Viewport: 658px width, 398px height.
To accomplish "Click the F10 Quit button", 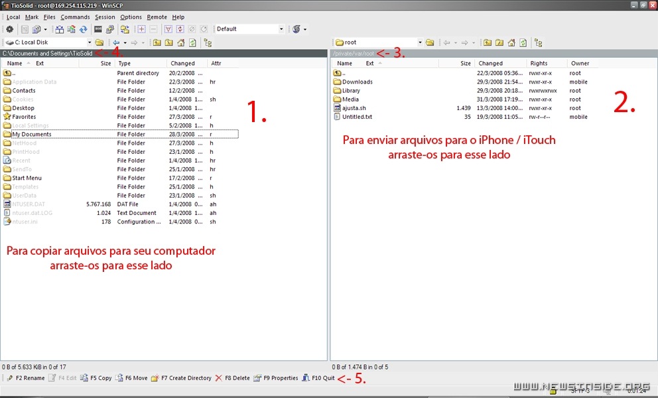I will click(x=318, y=378).
